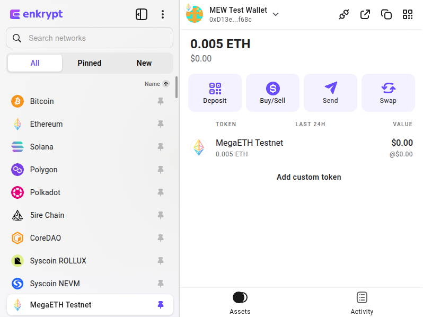Click the Enkrypt logo
This screenshot has height=317, width=423.
tap(36, 14)
